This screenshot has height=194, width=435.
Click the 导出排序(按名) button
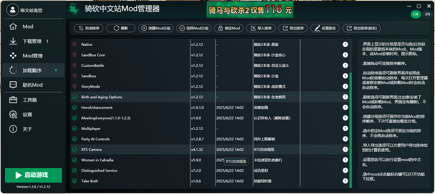click(361, 28)
